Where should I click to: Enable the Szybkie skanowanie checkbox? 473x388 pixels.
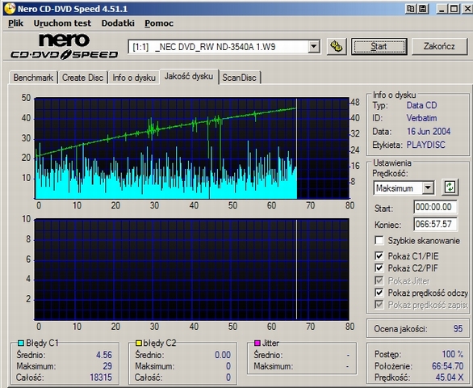(379, 240)
